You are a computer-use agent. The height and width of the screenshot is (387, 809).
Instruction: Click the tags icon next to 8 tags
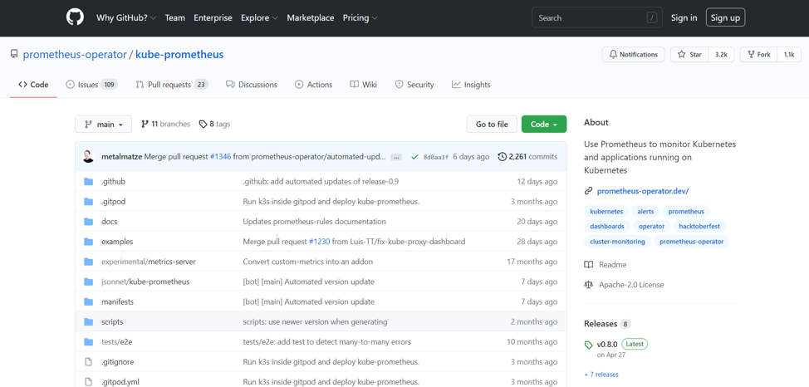coord(203,125)
